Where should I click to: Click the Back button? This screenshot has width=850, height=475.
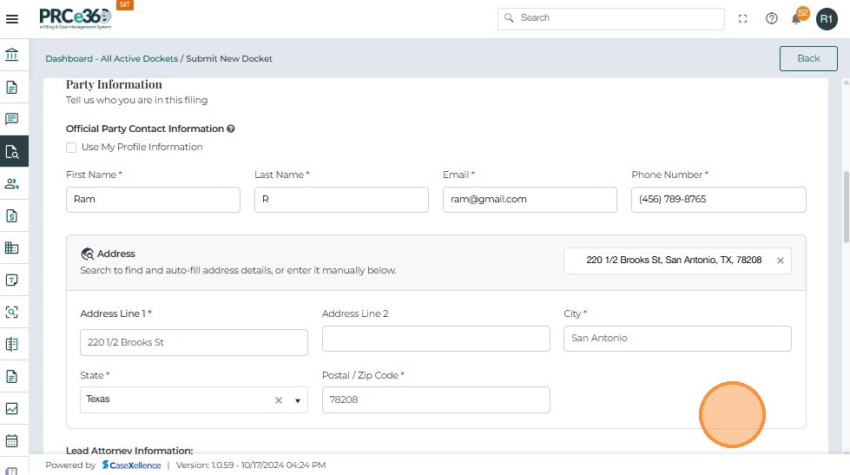pyautogui.click(x=807, y=58)
